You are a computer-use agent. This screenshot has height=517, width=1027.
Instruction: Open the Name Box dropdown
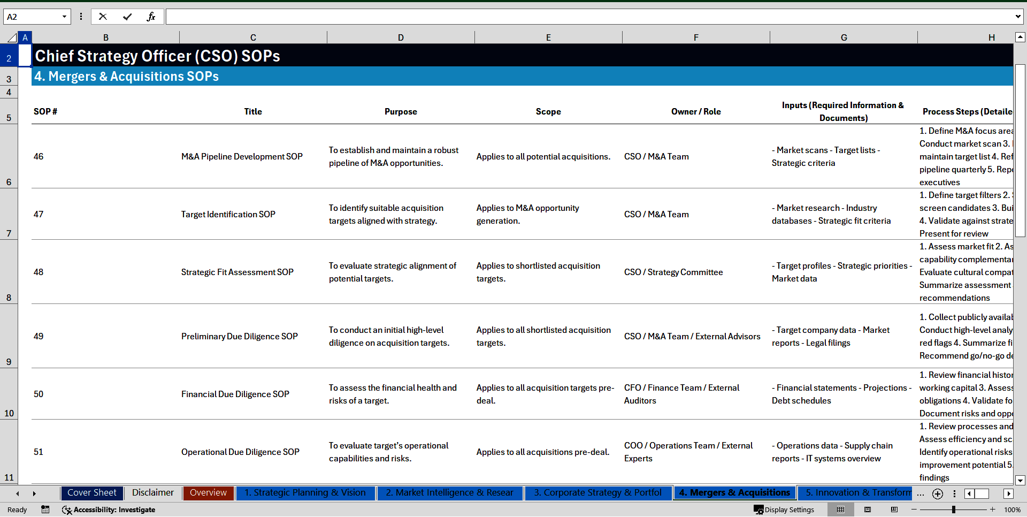pyautogui.click(x=64, y=17)
